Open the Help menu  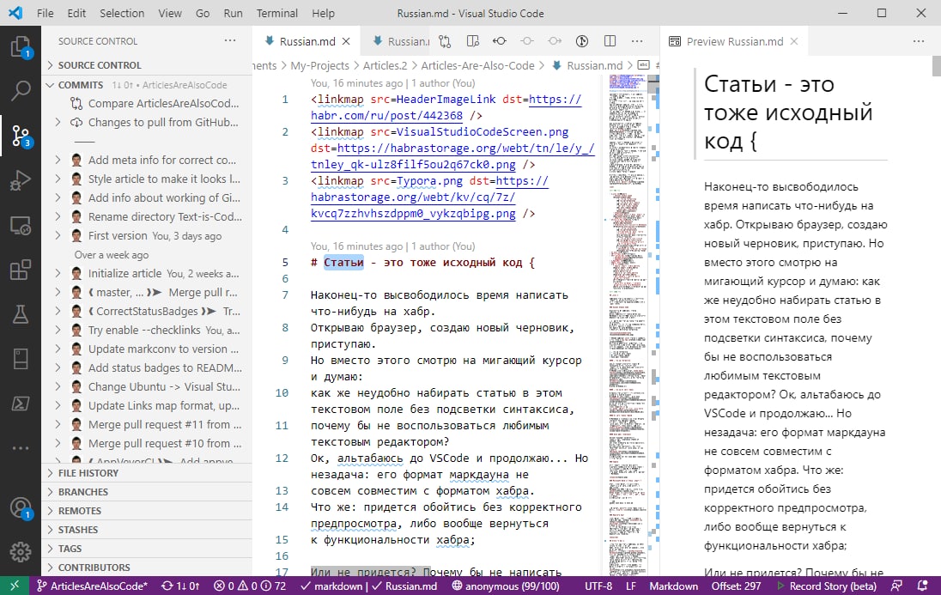coord(323,13)
